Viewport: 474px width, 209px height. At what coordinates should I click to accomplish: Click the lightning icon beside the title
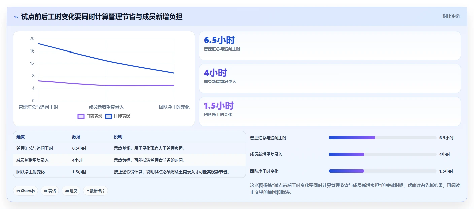point(16,17)
